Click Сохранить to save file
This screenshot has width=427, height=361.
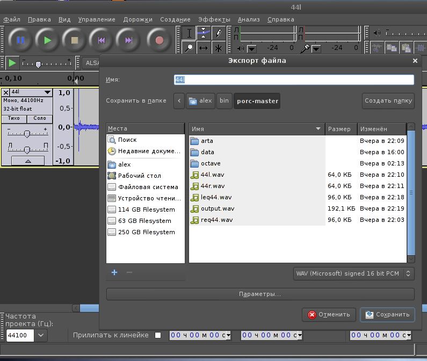tap(387, 315)
